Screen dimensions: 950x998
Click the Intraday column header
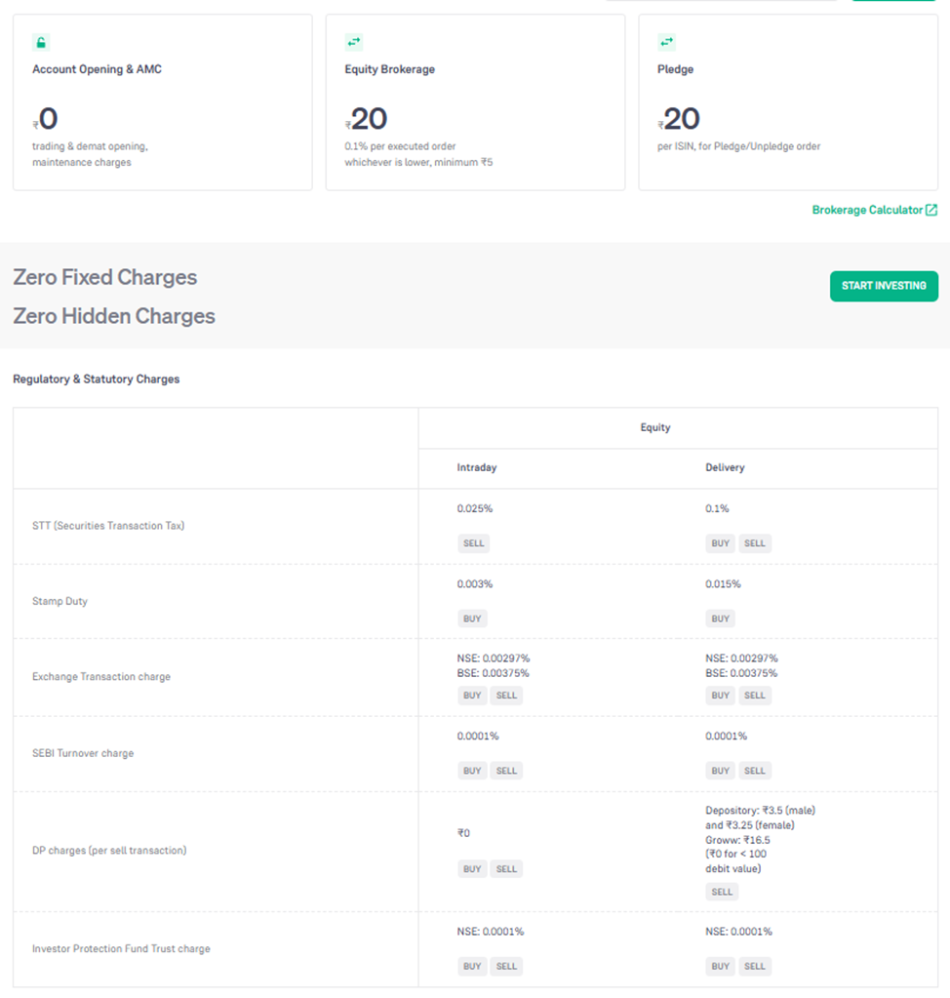(x=477, y=468)
